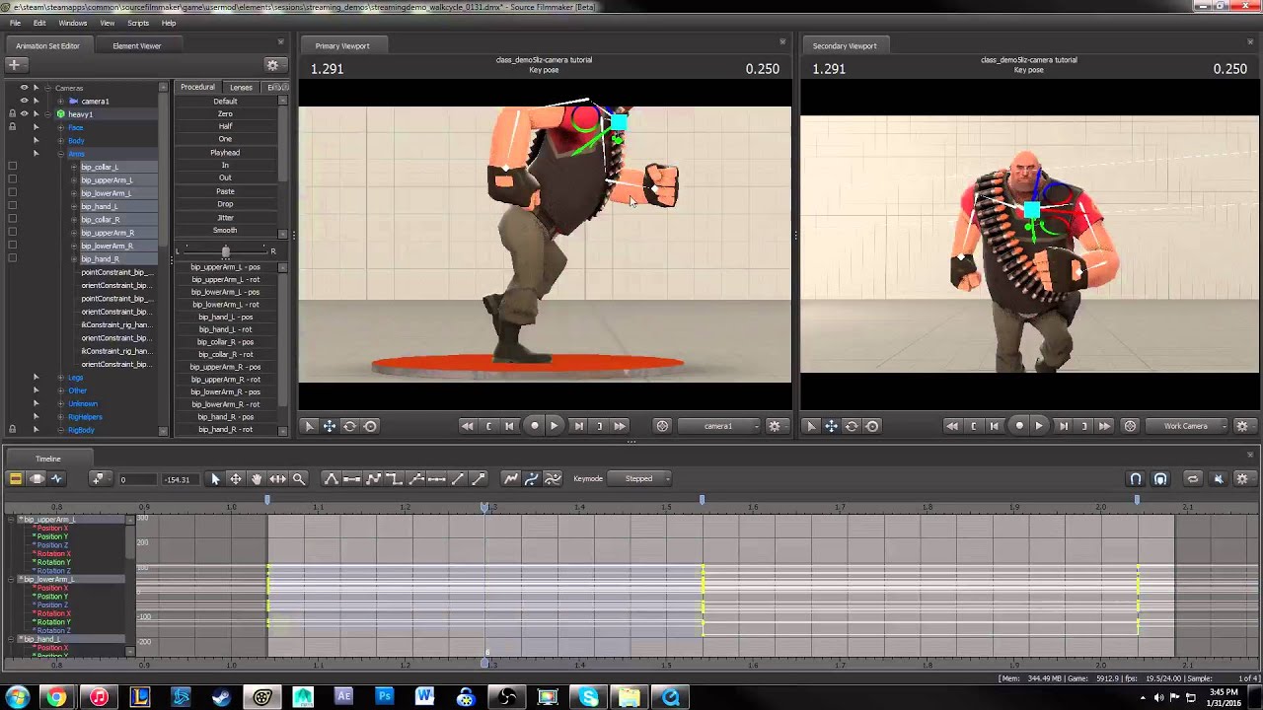Expand the Legs group in tree

pos(60,378)
